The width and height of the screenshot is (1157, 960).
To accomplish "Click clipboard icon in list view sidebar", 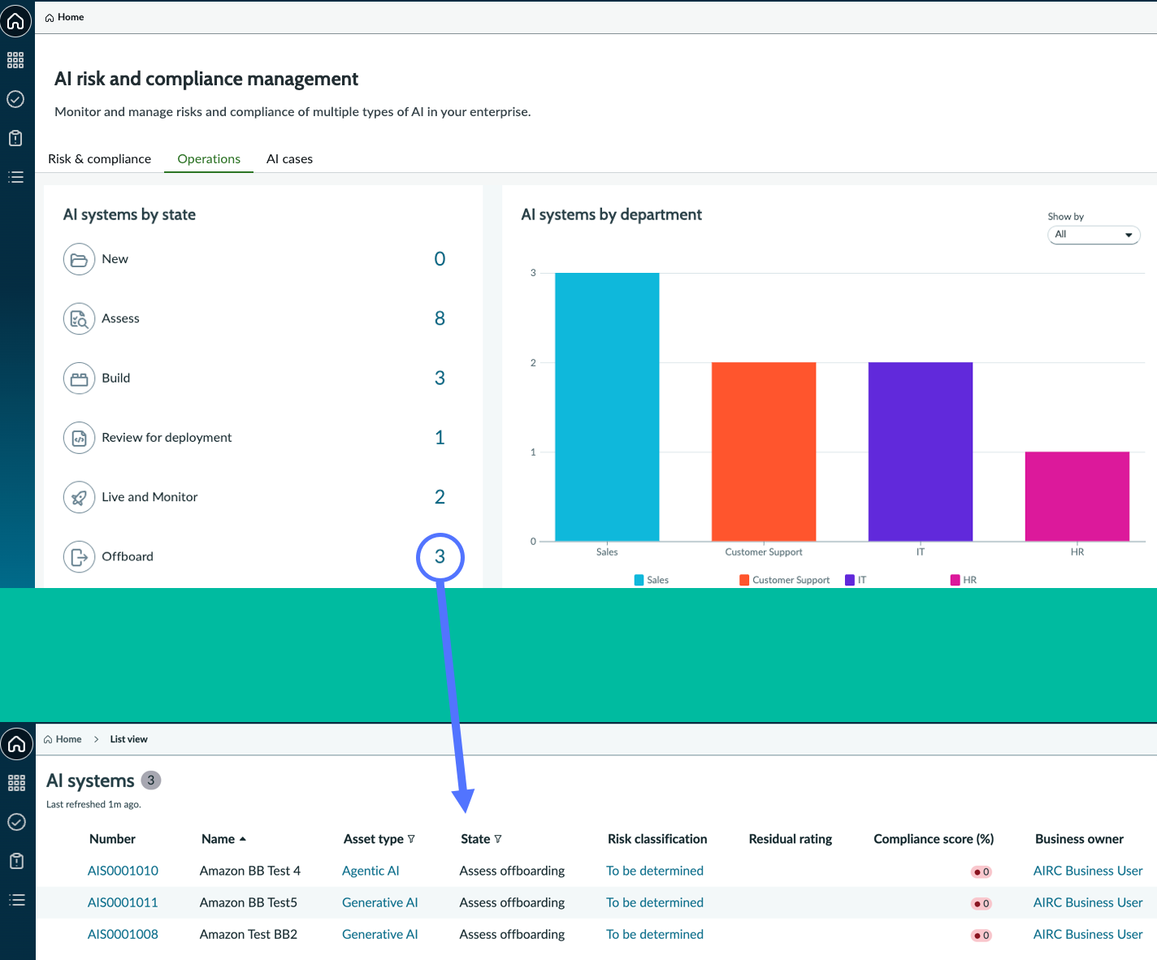I will click(16, 861).
